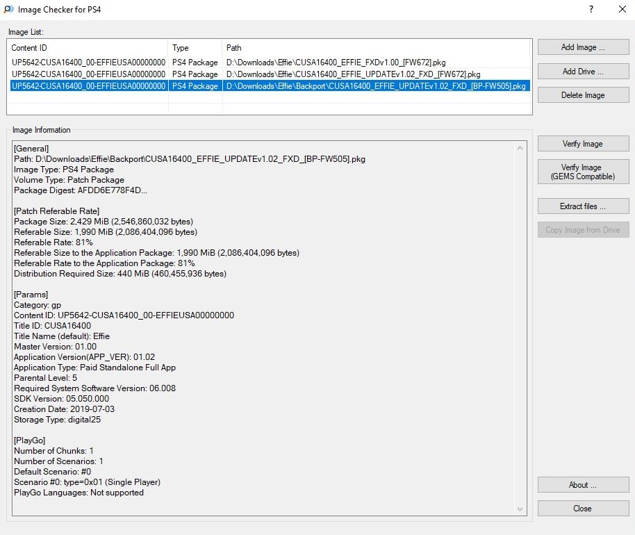Click the 'Image Type: PS4 Package' line
Image resolution: width=635 pixels, height=535 pixels.
(64, 170)
